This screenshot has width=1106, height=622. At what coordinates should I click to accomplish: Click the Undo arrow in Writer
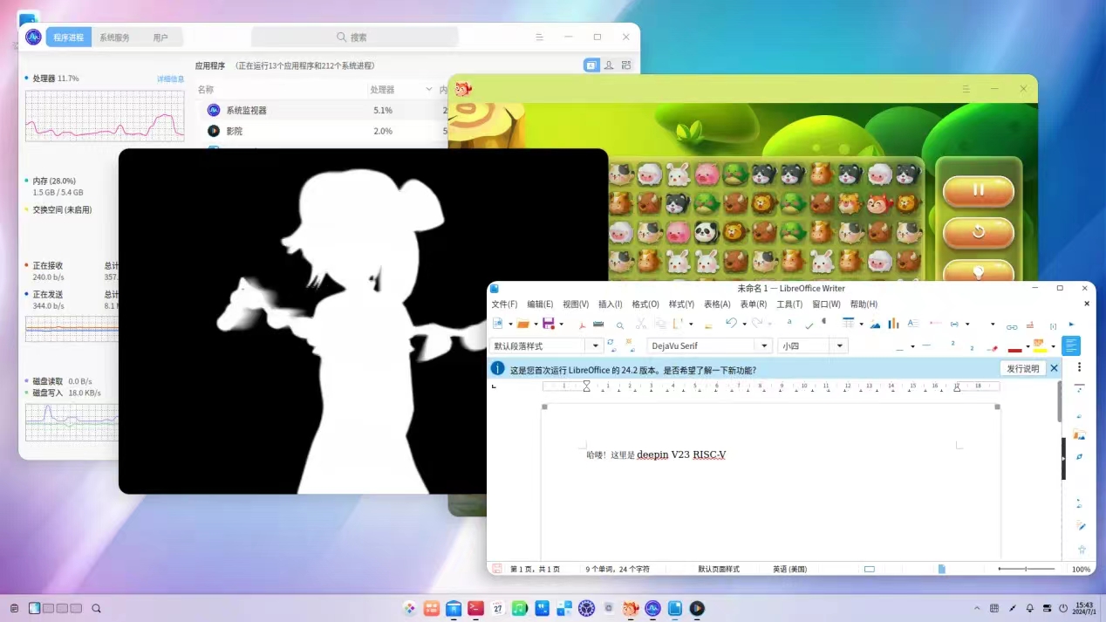(731, 323)
